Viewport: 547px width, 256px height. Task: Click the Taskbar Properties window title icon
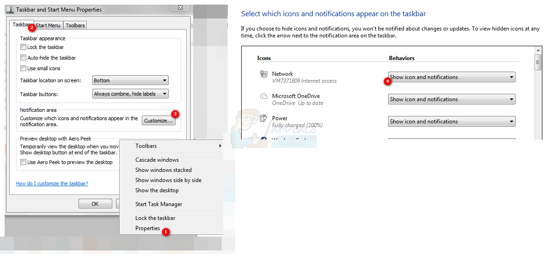point(10,10)
